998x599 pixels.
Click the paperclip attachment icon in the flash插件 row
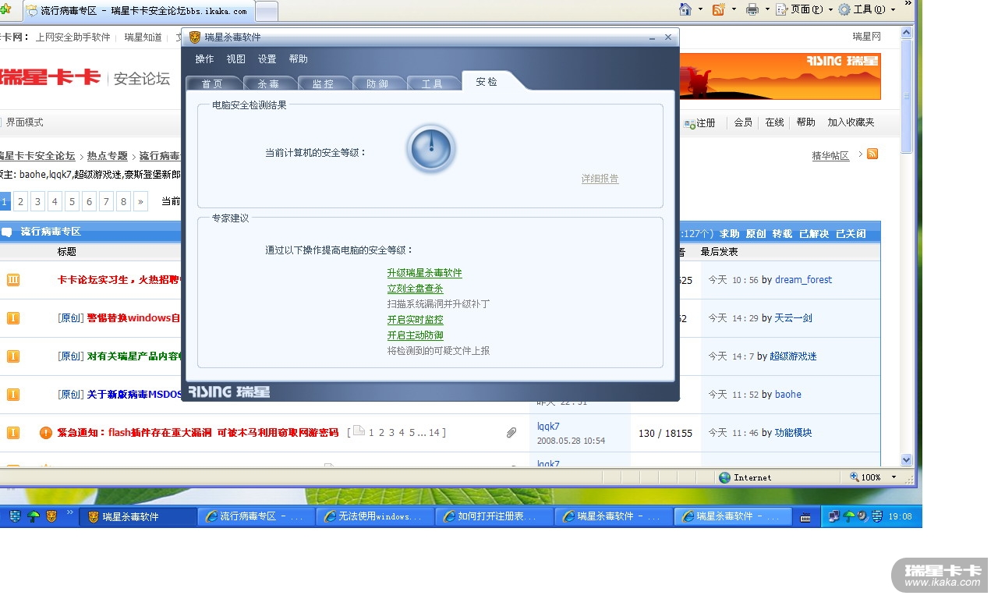511,432
